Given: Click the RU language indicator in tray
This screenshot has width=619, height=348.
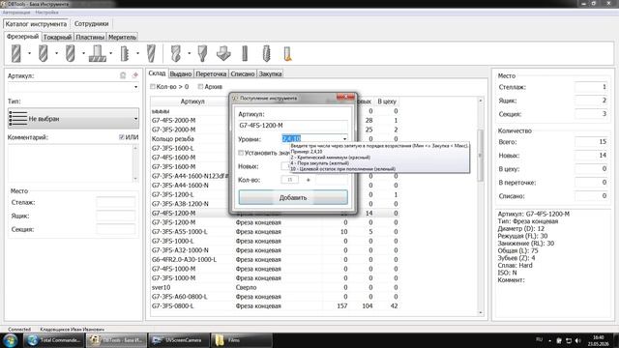Looking at the screenshot, I should (540, 339).
